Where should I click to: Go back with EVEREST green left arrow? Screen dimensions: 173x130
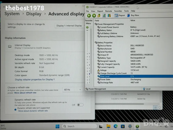[89, 16]
